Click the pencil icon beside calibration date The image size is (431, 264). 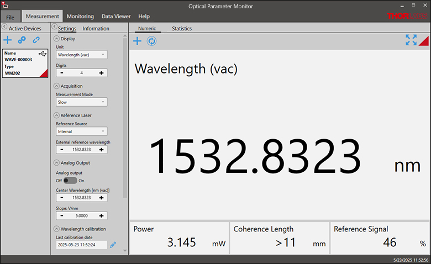(113, 245)
